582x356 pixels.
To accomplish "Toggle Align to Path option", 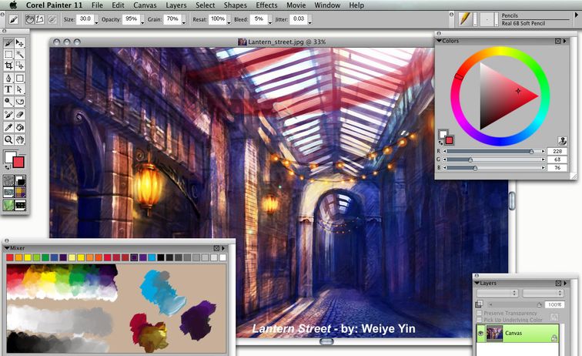I will coord(52,19).
